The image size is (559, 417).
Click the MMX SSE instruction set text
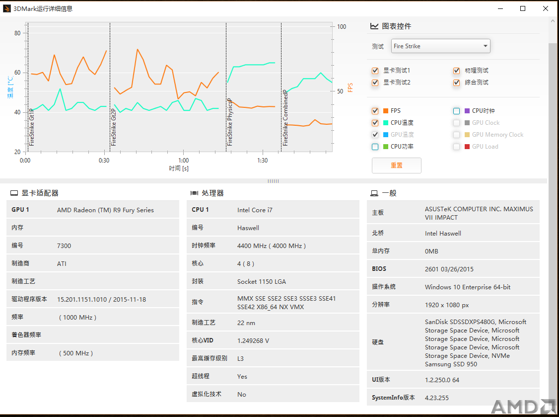pos(286,303)
